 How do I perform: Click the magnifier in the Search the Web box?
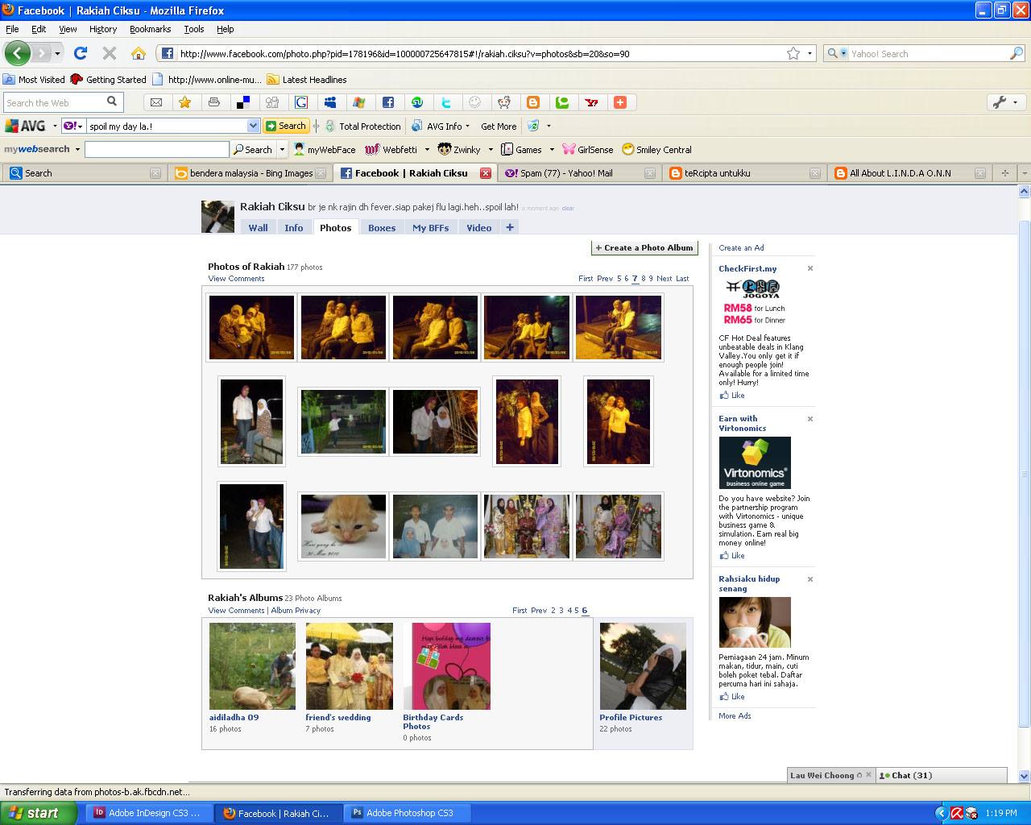click(x=112, y=102)
